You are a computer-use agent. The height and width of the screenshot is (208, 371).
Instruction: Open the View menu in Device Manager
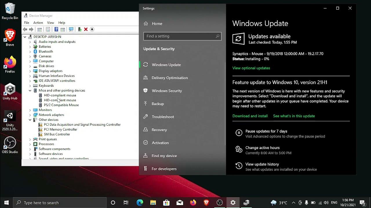[51, 23]
